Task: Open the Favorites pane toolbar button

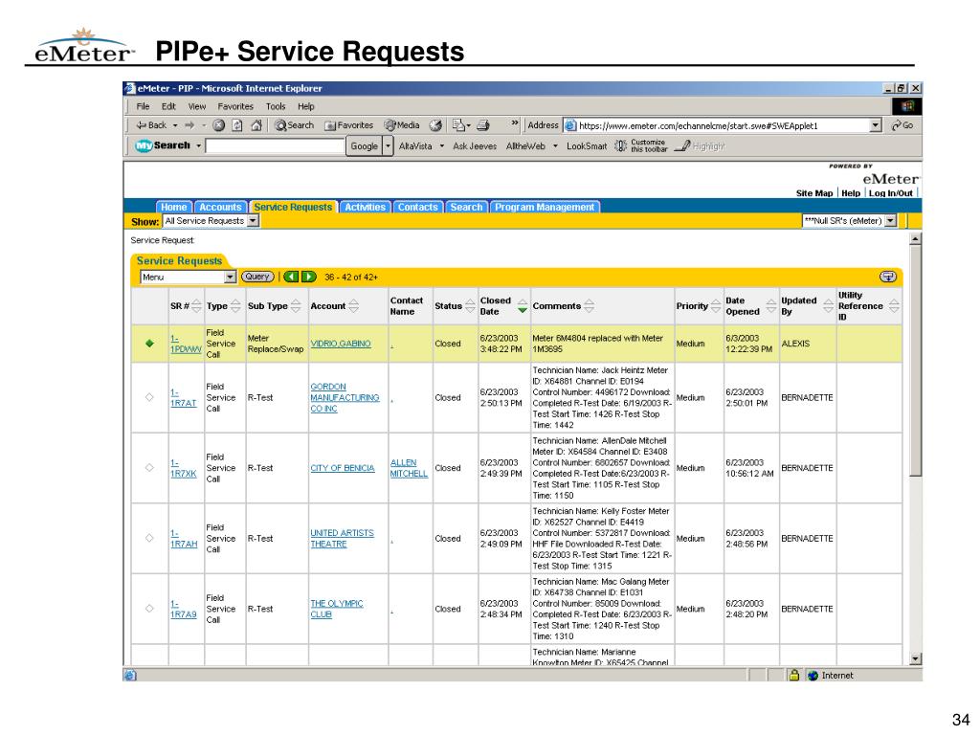Action: (x=348, y=125)
